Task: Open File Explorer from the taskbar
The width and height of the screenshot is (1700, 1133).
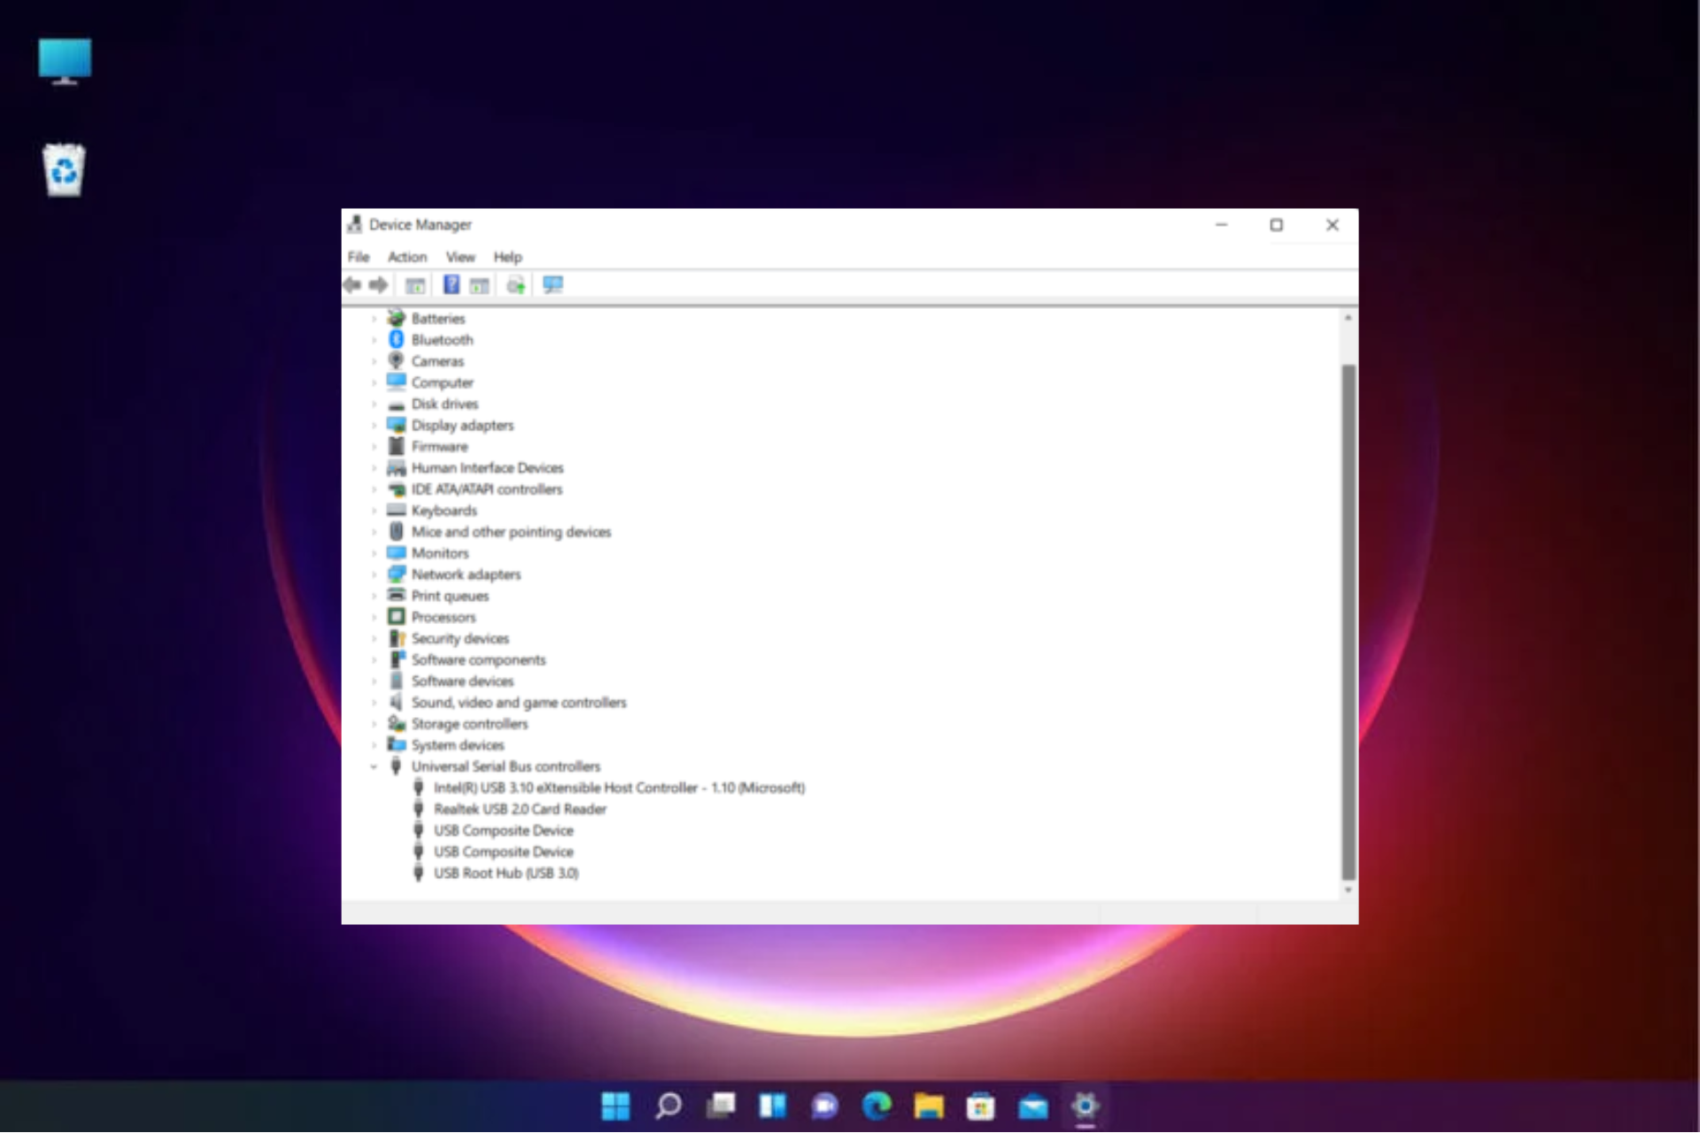Action: coord(929,1106)
